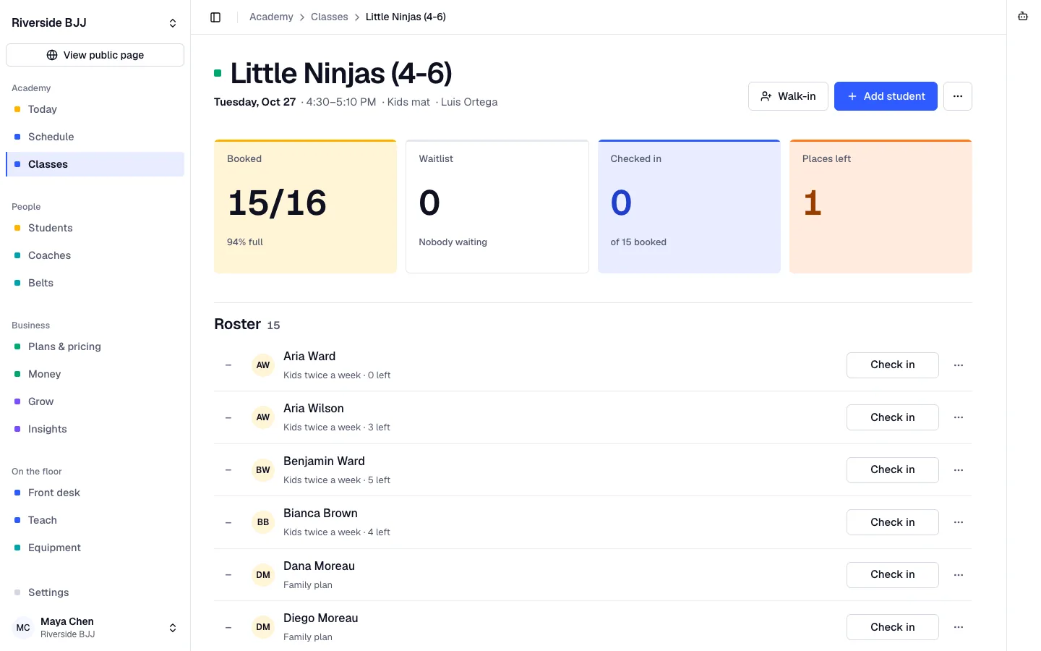The image size is (1041, 651).
Task: Open Settings in the sidebar
Action: [95, 592]
